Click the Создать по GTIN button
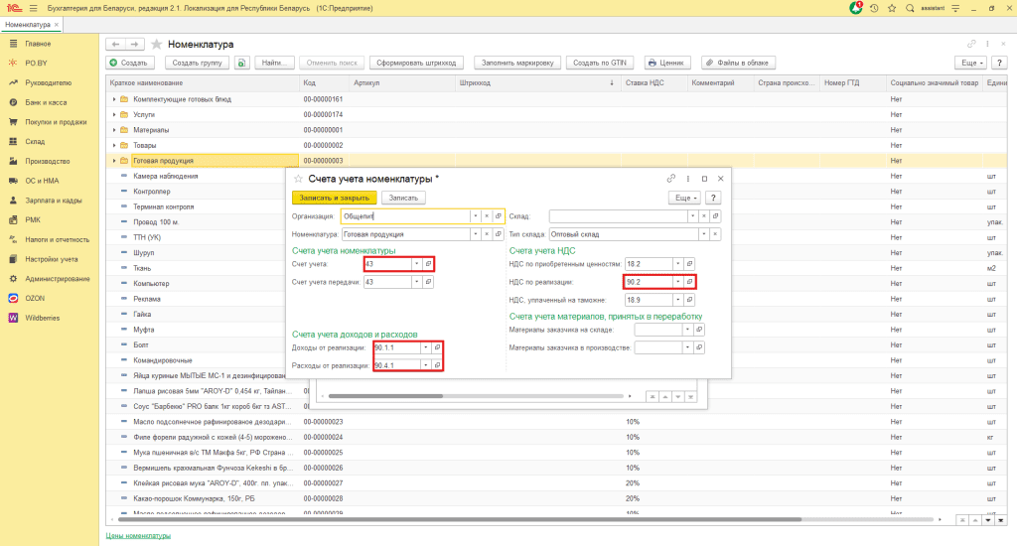The height and width of the screenshot is (546, 1017). pos(599,63)
